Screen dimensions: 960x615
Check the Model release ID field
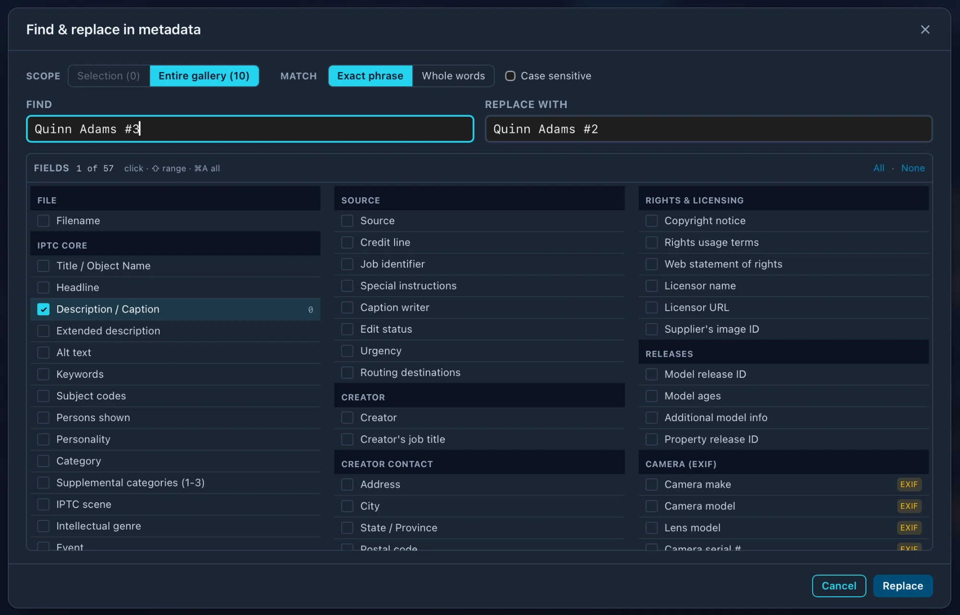(x=651, y=374)
